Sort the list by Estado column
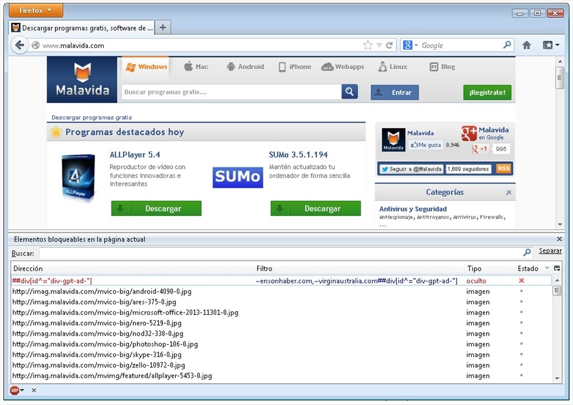The height and width of the screenshot is (405, 573). [x=534, y=269]
